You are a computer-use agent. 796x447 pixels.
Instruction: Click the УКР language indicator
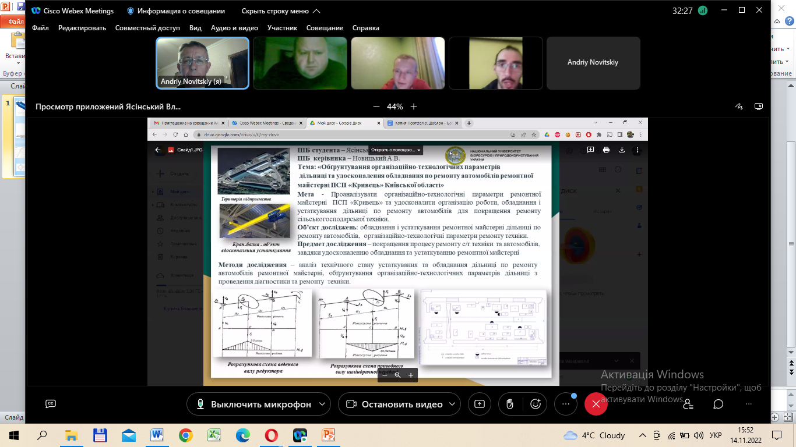coord(717,435)
